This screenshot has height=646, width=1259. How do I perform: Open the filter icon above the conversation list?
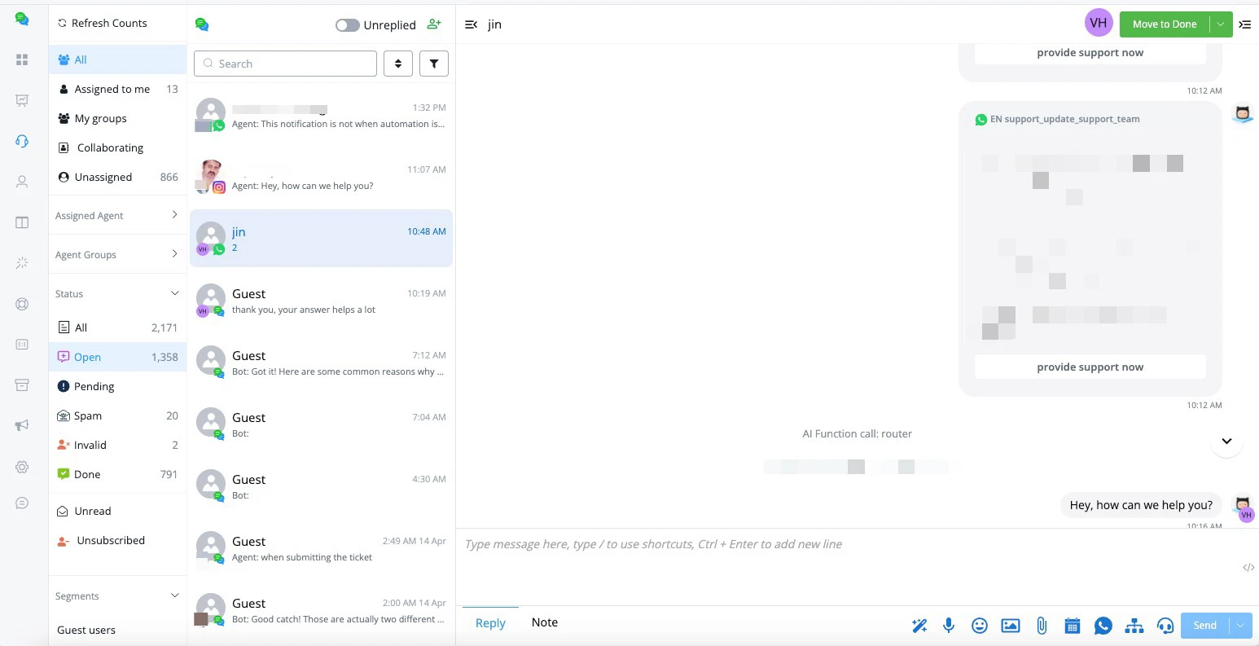pos(433,63)
